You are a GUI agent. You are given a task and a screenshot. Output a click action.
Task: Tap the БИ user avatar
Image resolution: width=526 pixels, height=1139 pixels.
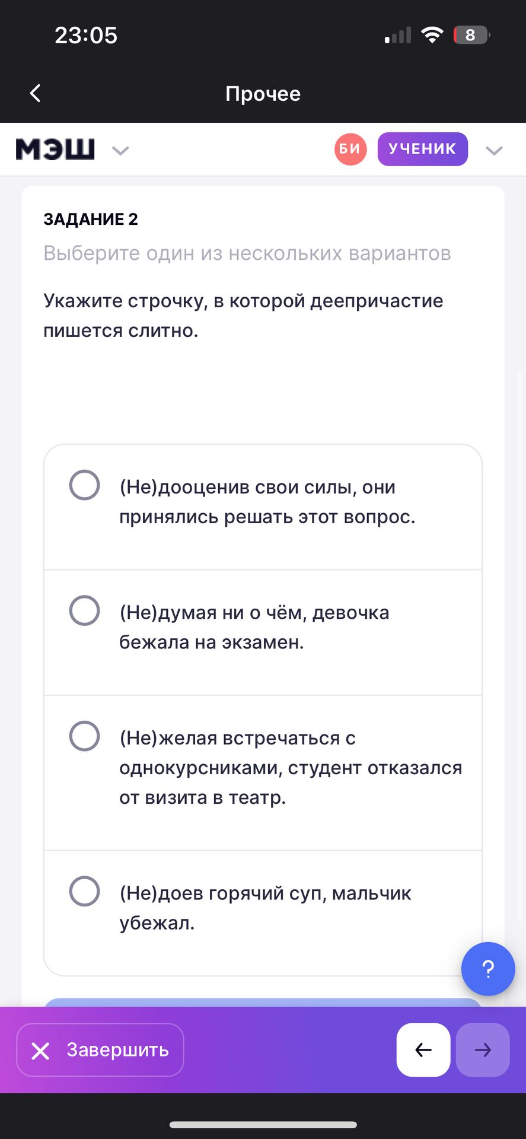(350, 149)
